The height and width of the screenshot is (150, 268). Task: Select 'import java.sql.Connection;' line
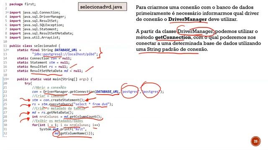(x=35, y=12)
